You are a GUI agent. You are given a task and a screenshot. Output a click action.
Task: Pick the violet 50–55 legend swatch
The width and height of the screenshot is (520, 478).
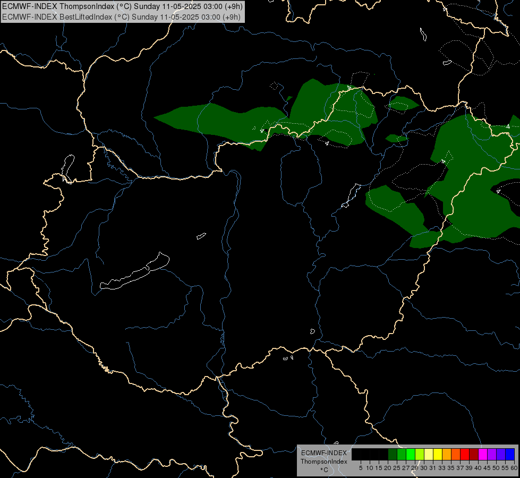click(501, 455)
